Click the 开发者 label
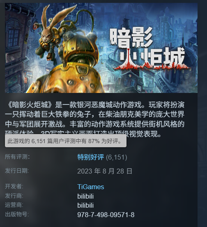The image size is (207, 227). point(14,186)
